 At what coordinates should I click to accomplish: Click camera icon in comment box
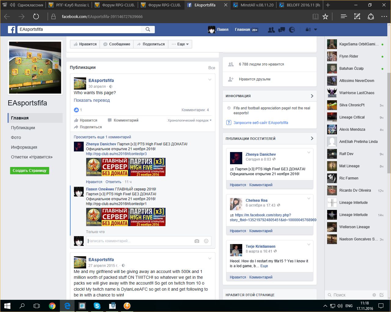coord(197,241)
